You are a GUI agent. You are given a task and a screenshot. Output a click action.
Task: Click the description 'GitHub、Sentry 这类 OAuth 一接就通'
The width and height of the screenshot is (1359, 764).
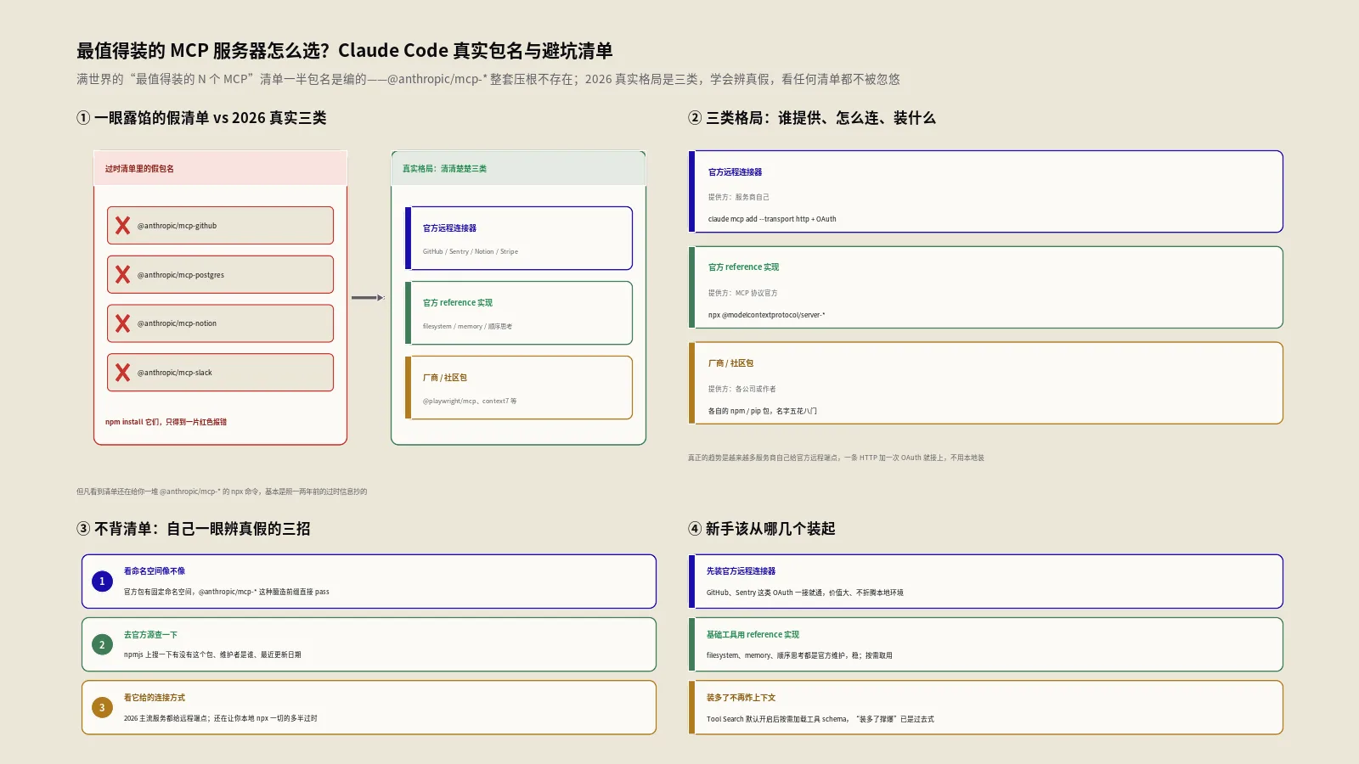(805, 593)
